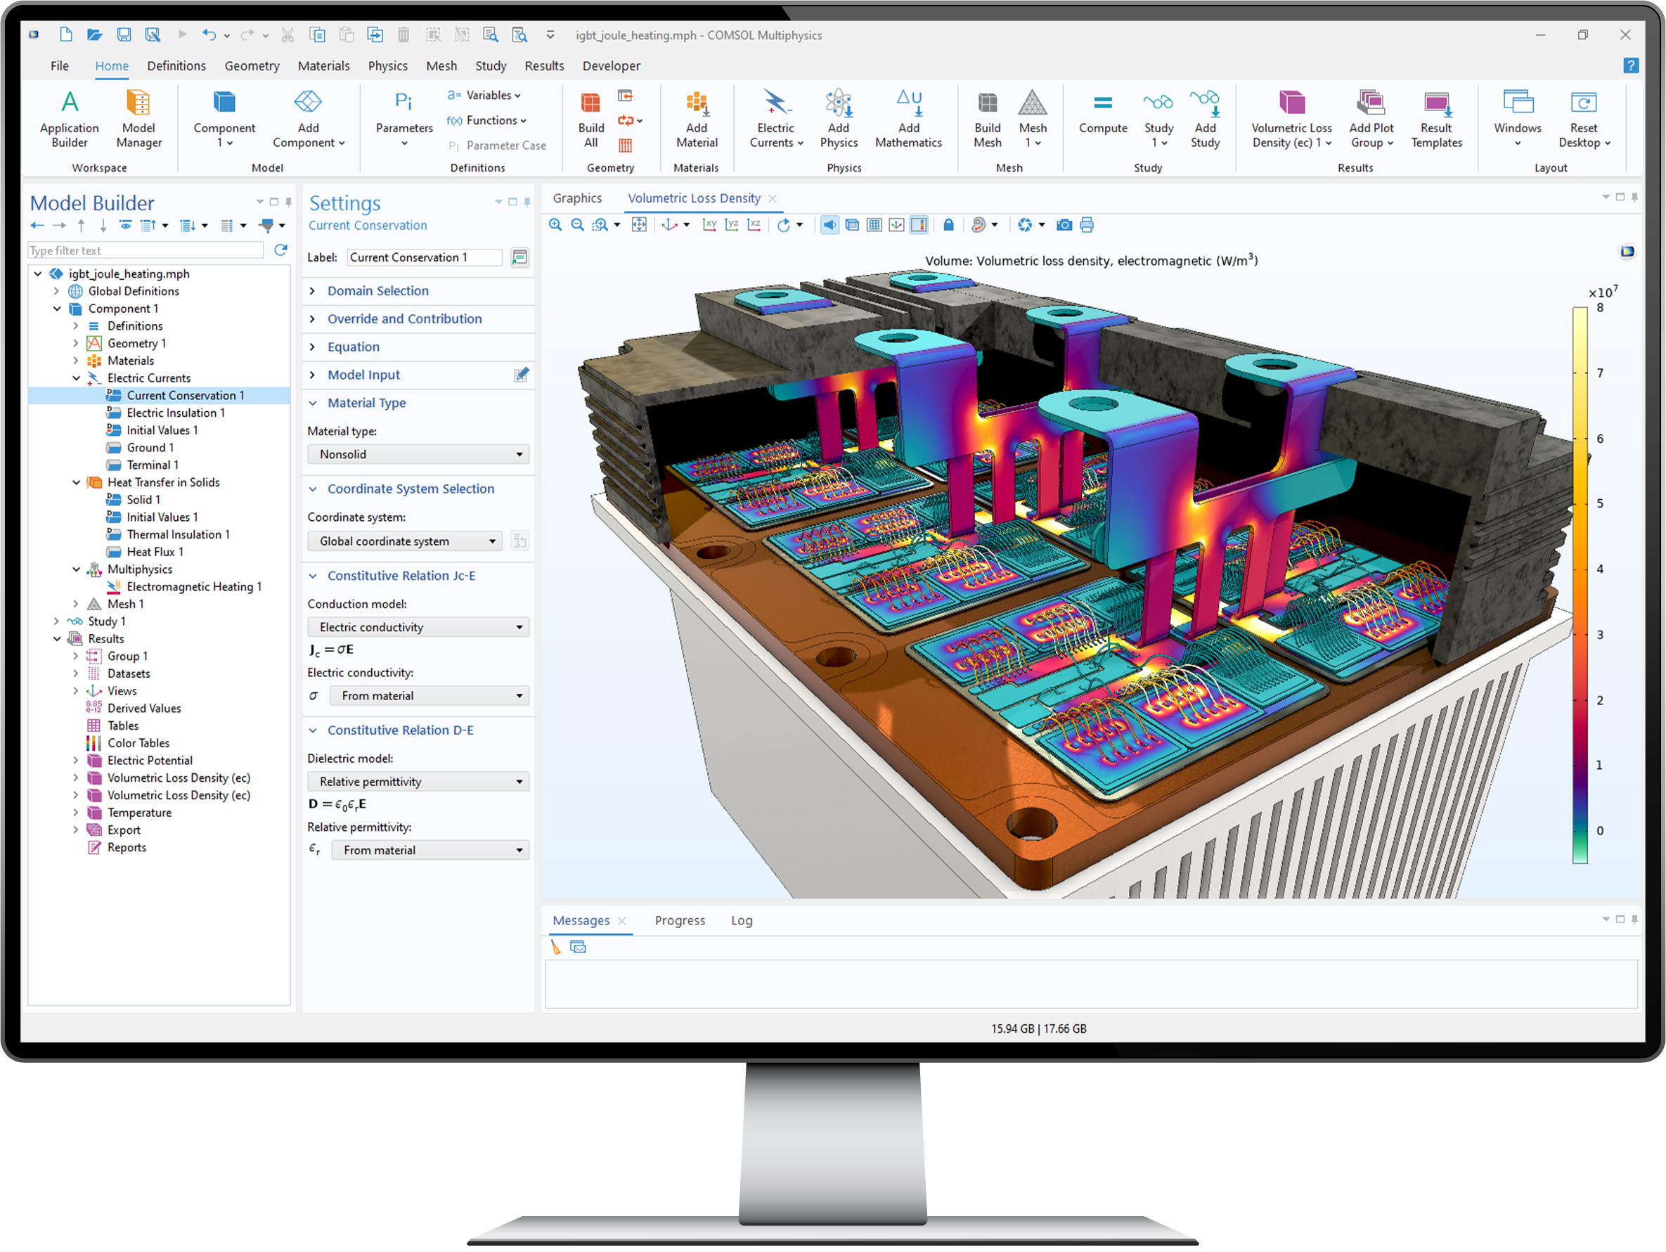Image resolution: width=1666 pixels, height=1252 pixels.
Task: Click the Compute study button
Action: click(1103, 113)
